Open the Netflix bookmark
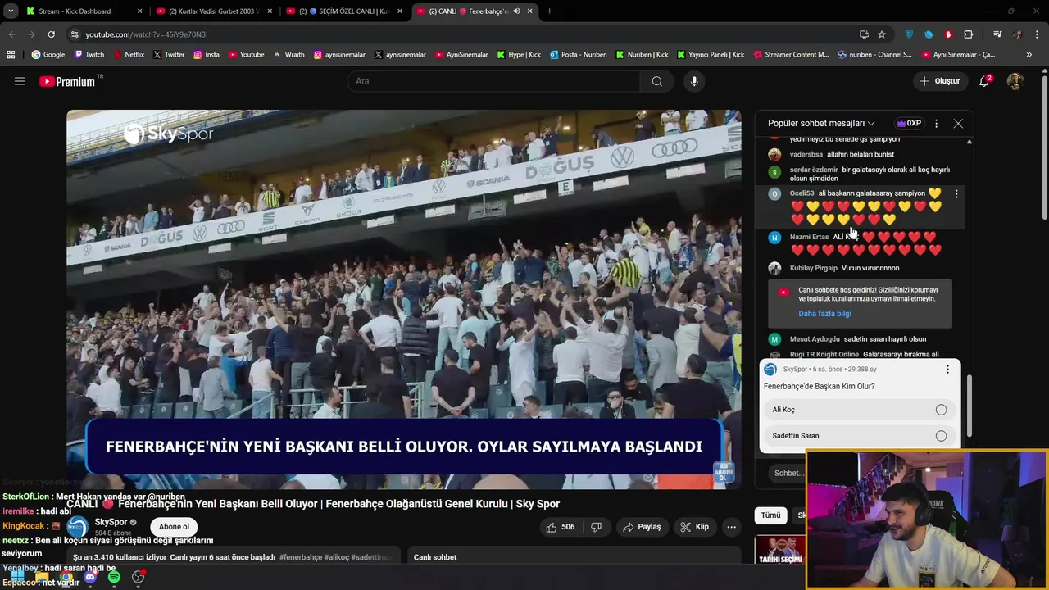This screenshot has height=590, width=1049. [x=129, y=55]
